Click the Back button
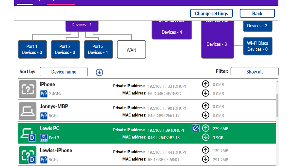This screenshot has height=166, width=303. click(x=257, y=14)
